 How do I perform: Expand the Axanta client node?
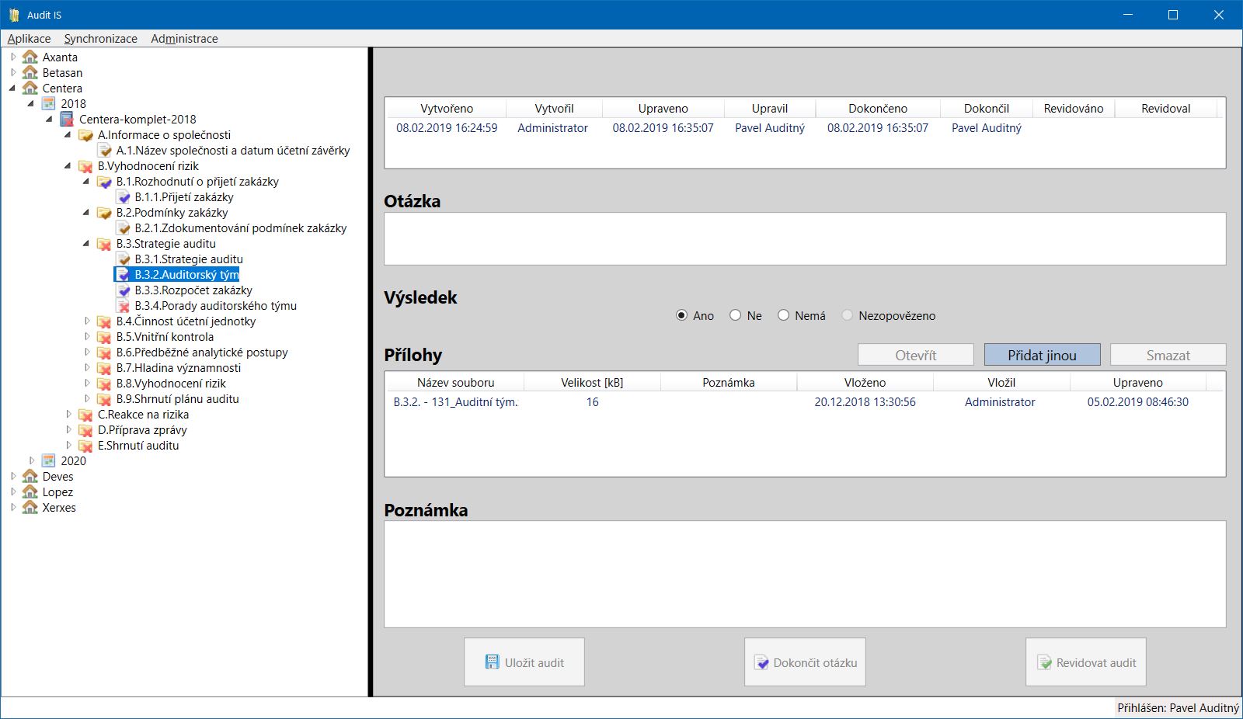point(13,57)
